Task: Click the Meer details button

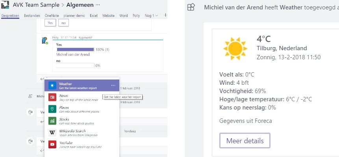Action: point(245,141)
